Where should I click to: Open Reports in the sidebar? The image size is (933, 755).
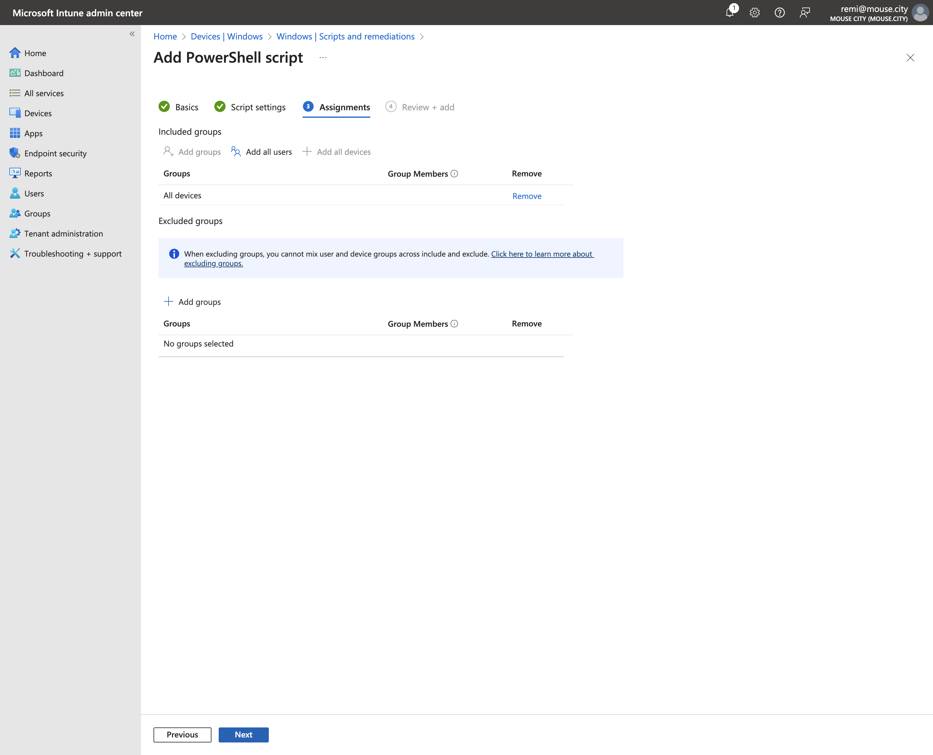pyautogui.click(x=30, y=173)
